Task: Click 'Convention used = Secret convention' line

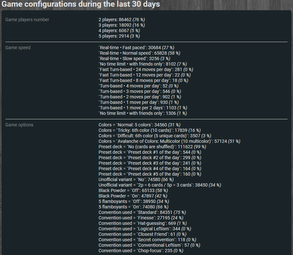Action: pos(147,240)
